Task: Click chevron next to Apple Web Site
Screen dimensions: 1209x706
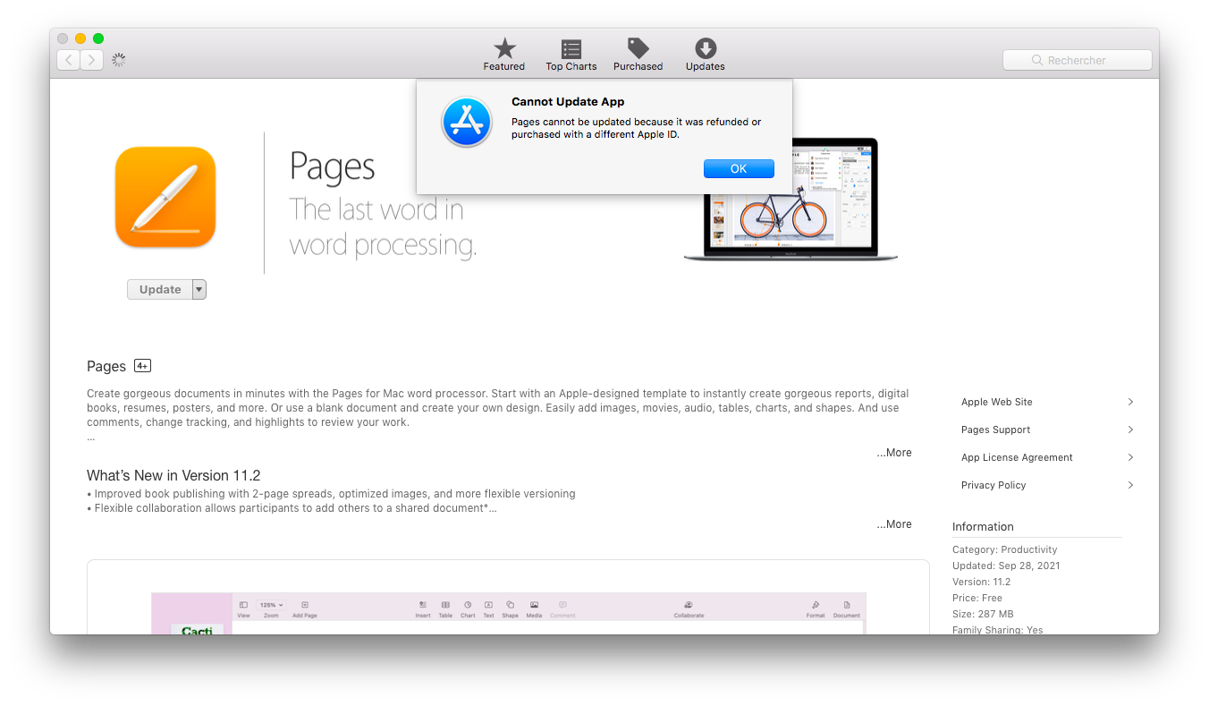Action: click(1130, 402)
